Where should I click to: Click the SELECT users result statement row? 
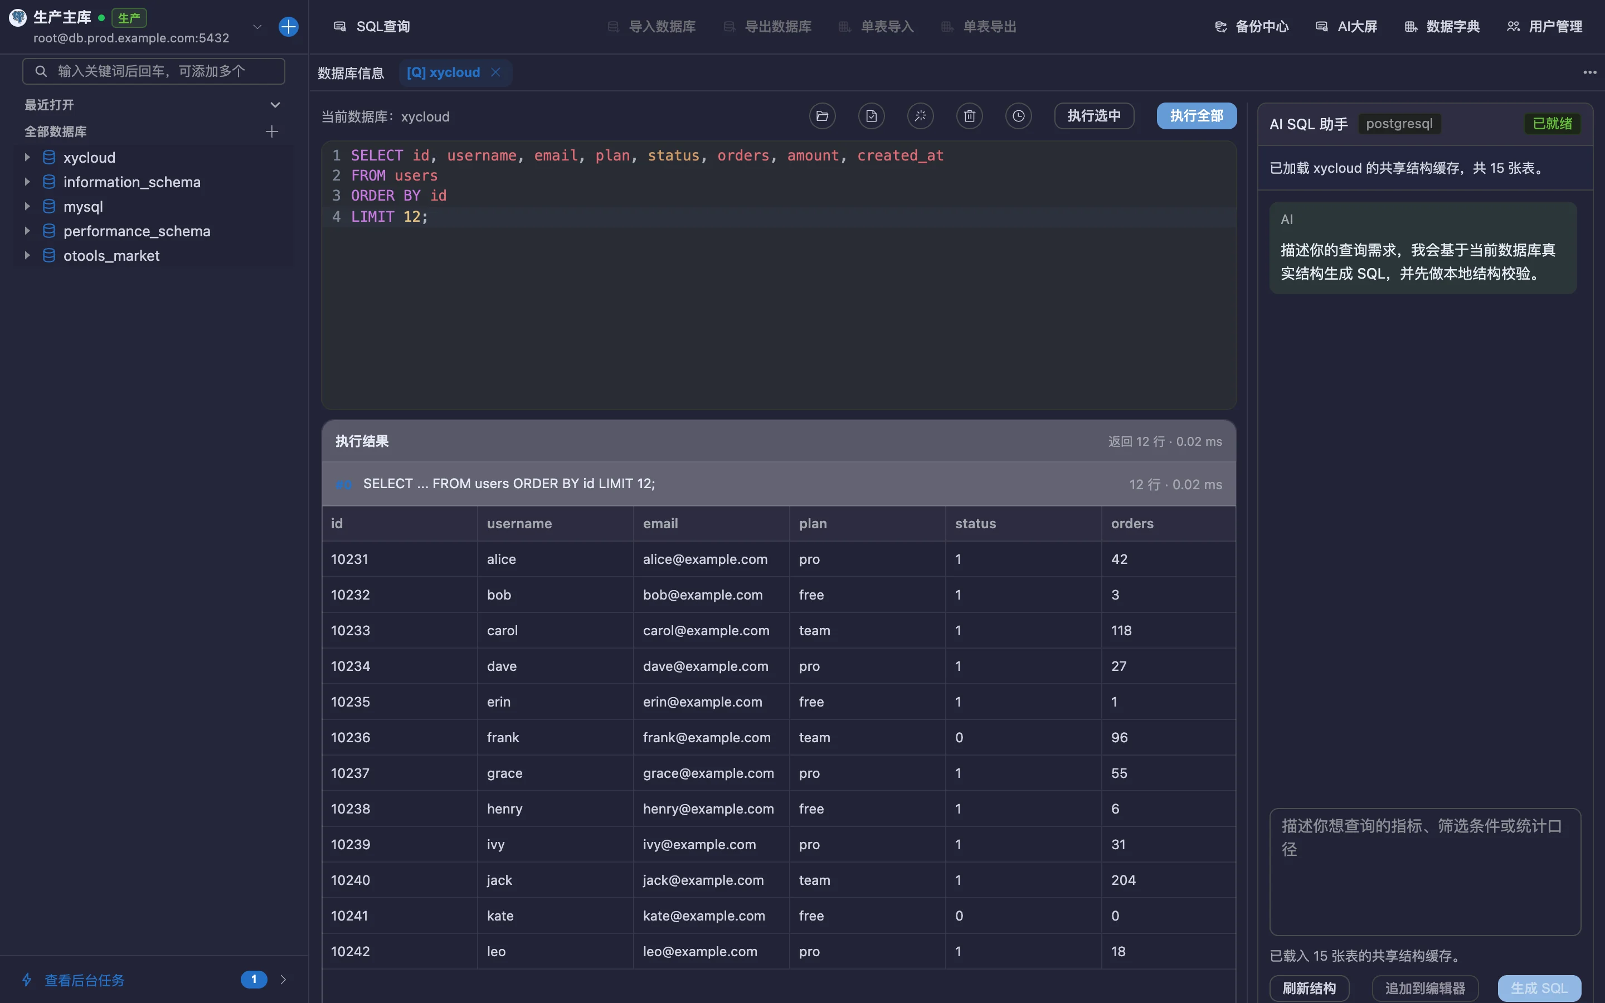point(779,484)
